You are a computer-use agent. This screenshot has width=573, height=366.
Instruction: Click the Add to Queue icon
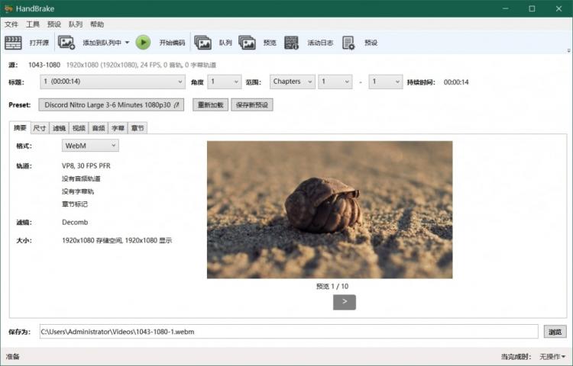[x=66, y=43]
